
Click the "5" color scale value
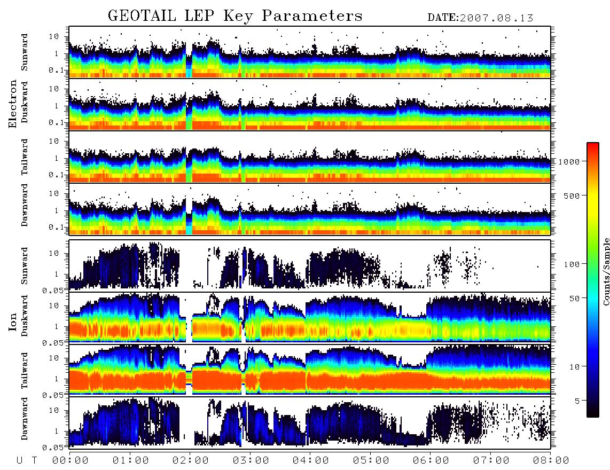(577, 401)
